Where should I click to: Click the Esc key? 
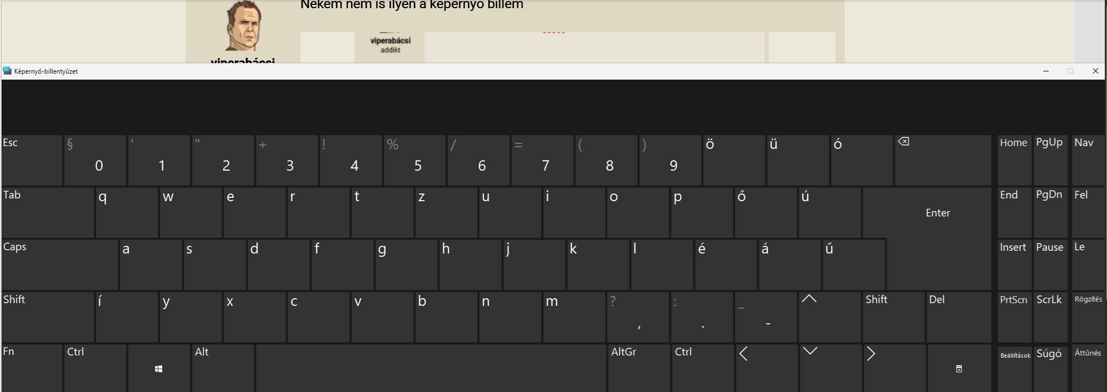[32, 160]
